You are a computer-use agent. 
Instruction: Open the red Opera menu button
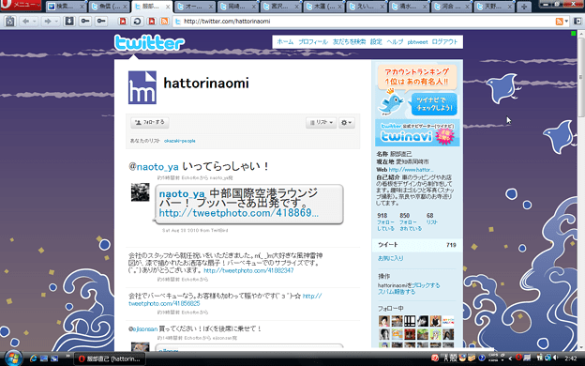(x=21, y=5)
